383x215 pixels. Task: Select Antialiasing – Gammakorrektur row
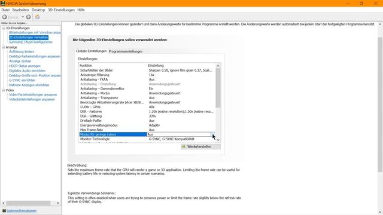tap(147, 88)
